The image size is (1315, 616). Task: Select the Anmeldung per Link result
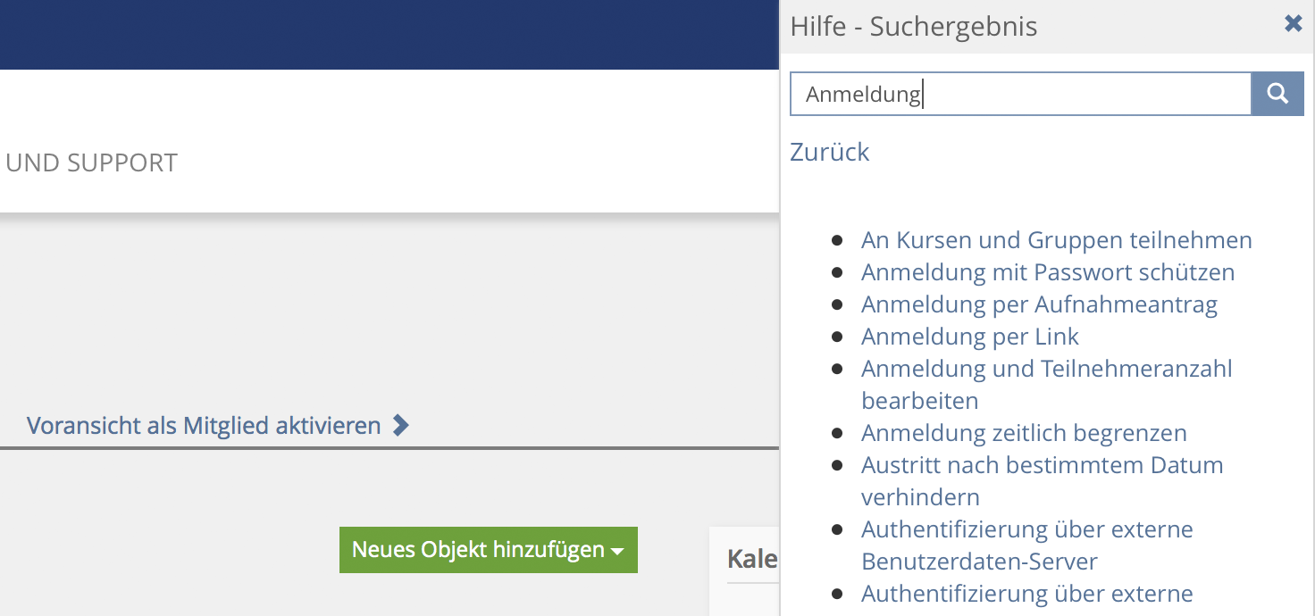pyautogui.click(x=969, y=337)
